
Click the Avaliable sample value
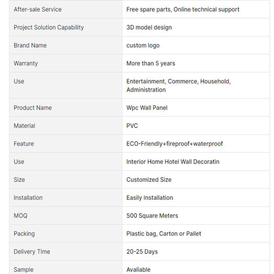click(x=138, y=270)
